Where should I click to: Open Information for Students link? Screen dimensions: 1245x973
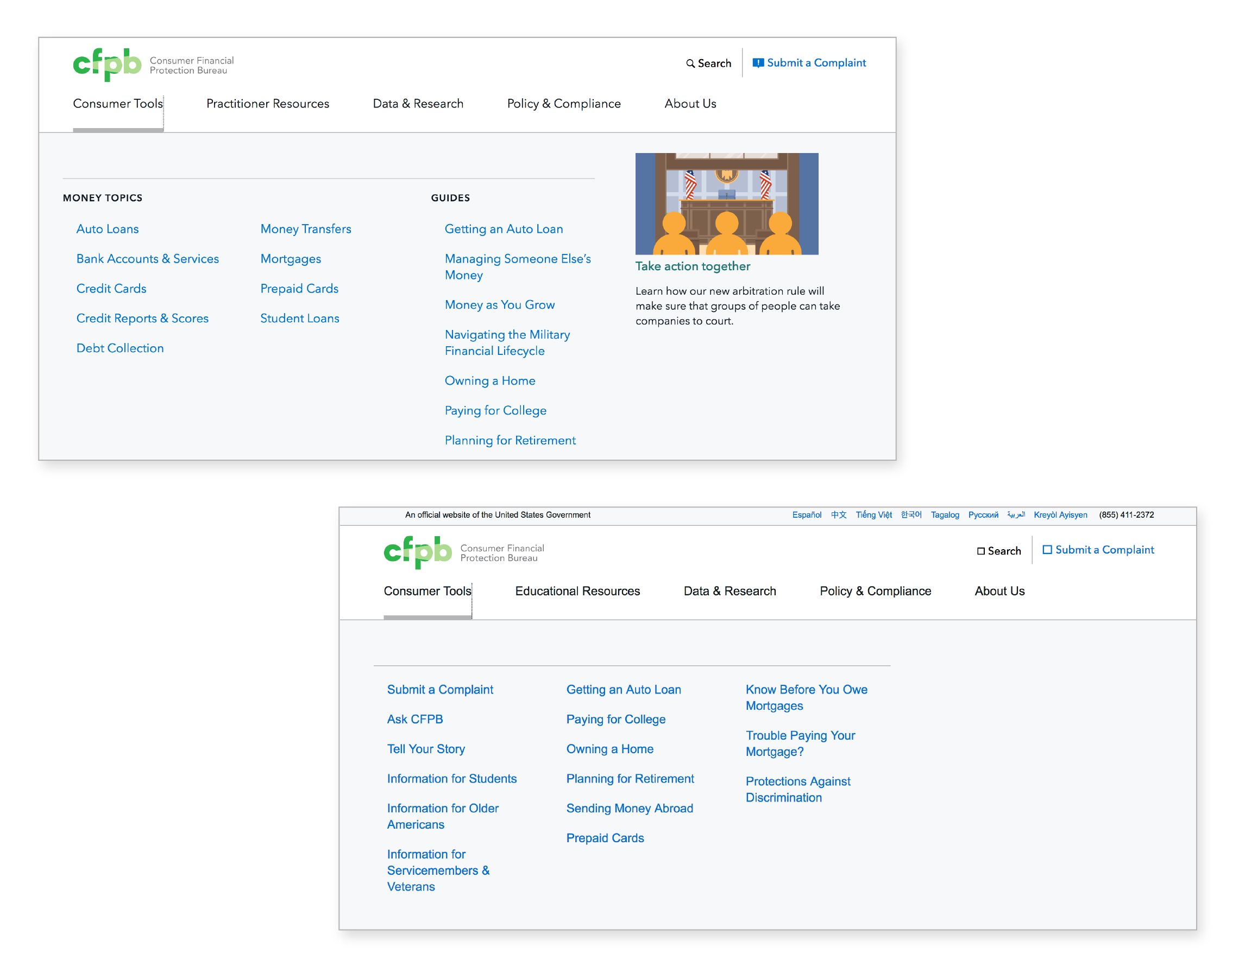(x=452, y=778)
